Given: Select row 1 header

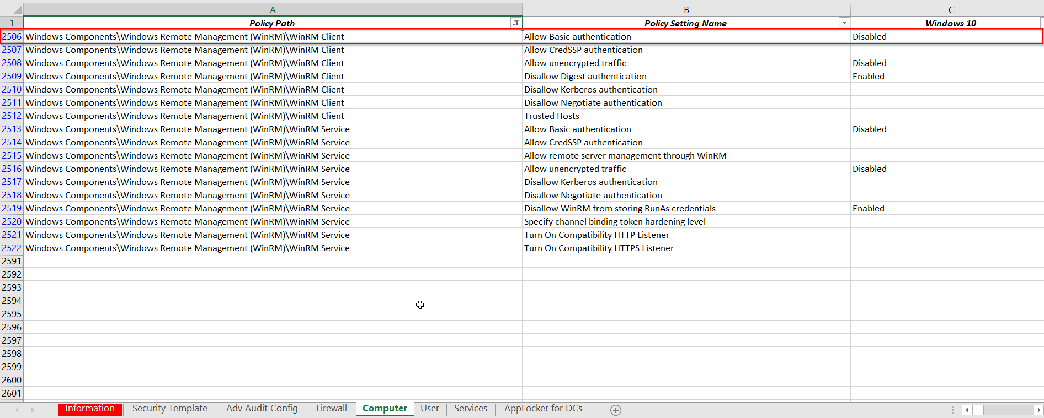Looking at the screenshot, I should click(12, 23).
